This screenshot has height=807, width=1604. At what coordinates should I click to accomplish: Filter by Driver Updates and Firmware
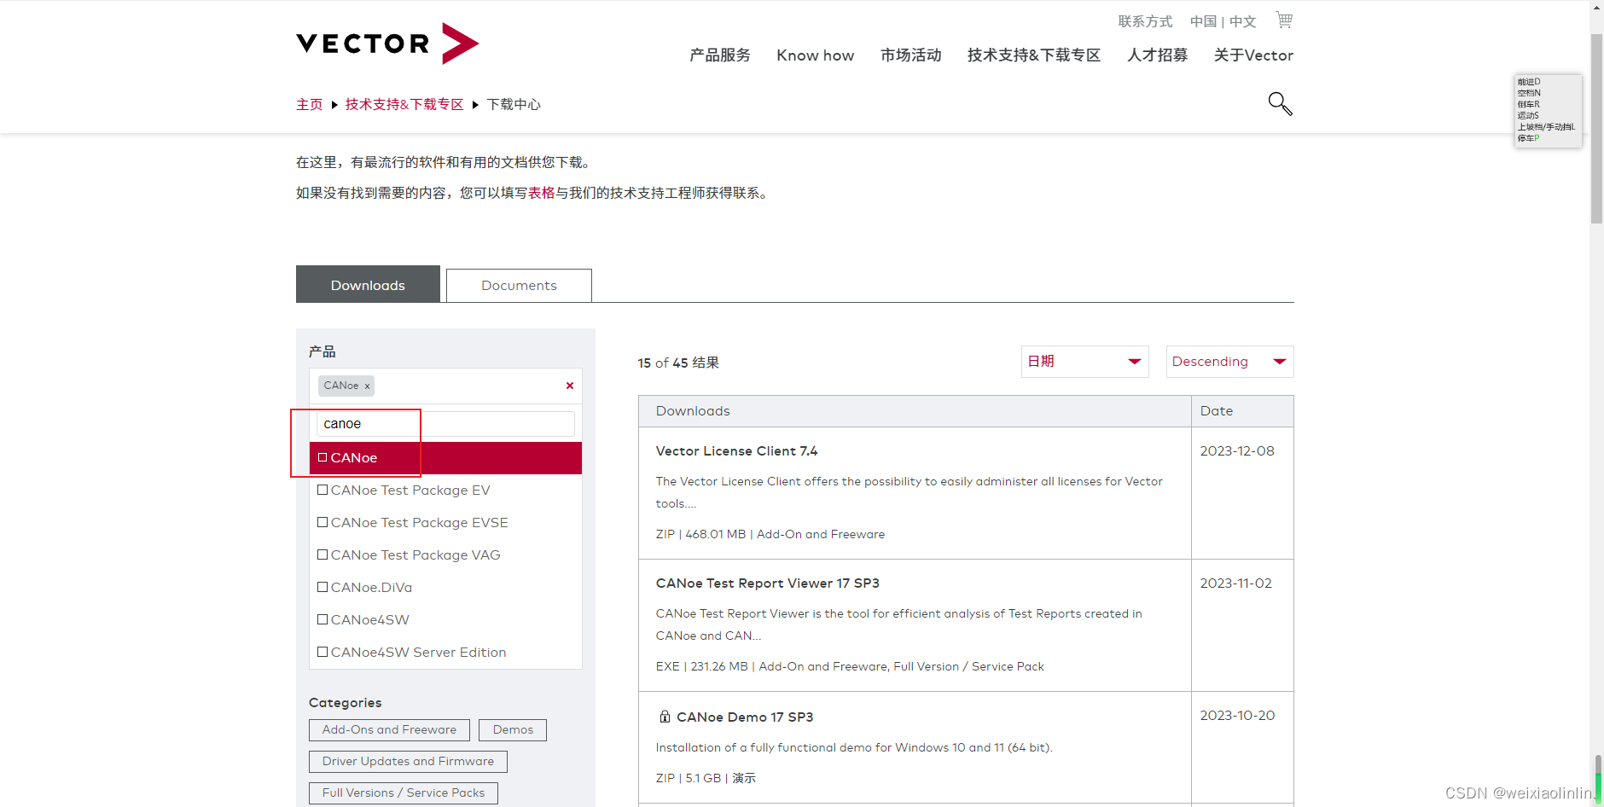[x=408, y=762]
